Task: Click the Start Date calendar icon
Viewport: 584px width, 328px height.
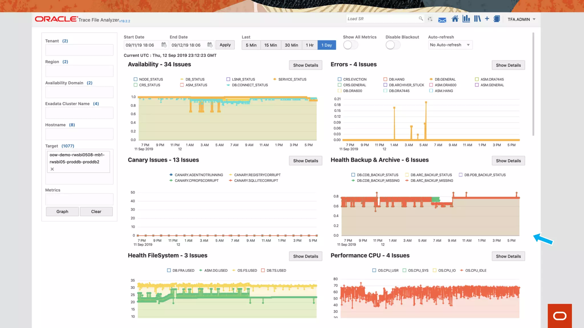Action: point(164,45)
